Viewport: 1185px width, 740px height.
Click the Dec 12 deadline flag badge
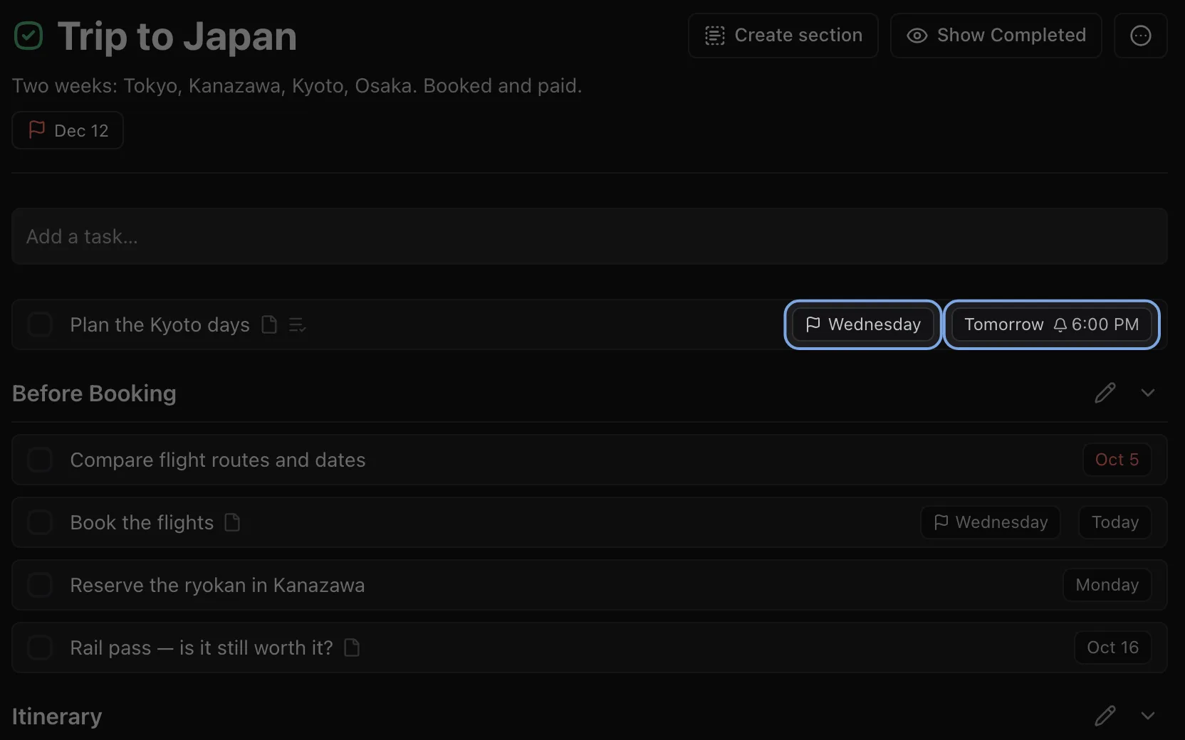pyautogui.click(x=68, y=130)
